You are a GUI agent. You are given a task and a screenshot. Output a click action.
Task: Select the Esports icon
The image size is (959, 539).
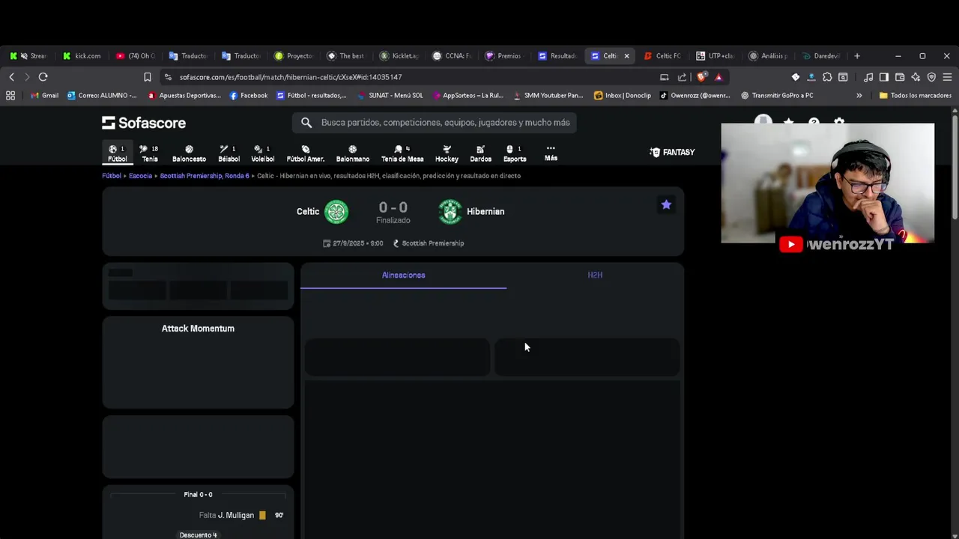point(515,153)
